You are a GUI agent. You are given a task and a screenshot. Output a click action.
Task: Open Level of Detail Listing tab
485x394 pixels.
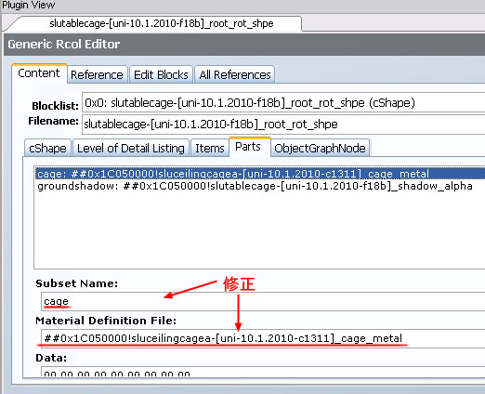[x=130, y=148]
